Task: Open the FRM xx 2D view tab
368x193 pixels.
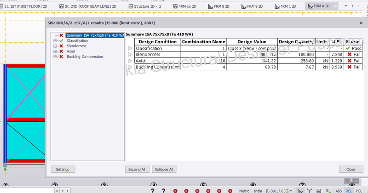Action: pos(184,6)
